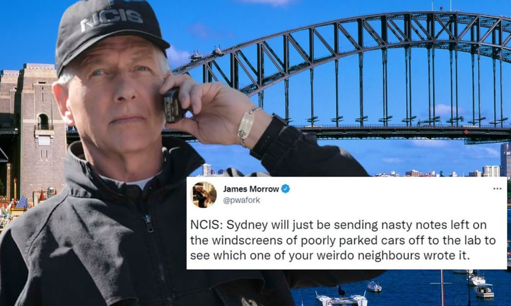This screenshot has width=511, height=306.
Task: Click the blue verified badge beside James Morrow
Action: [x=286, y=189]
